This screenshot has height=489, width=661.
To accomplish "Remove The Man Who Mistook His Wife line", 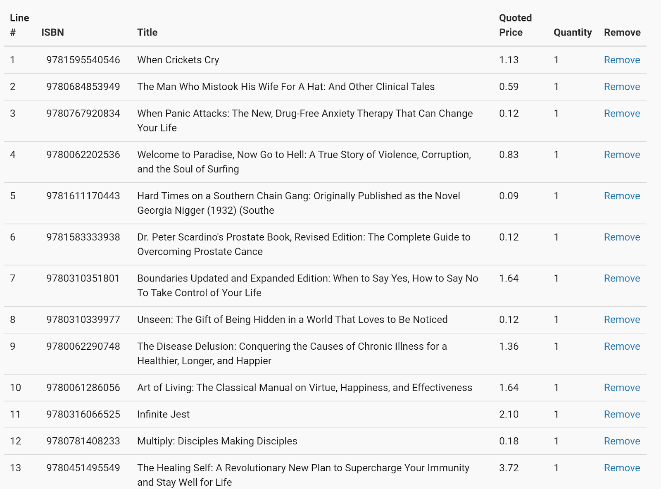I will (x=622, y=87).
